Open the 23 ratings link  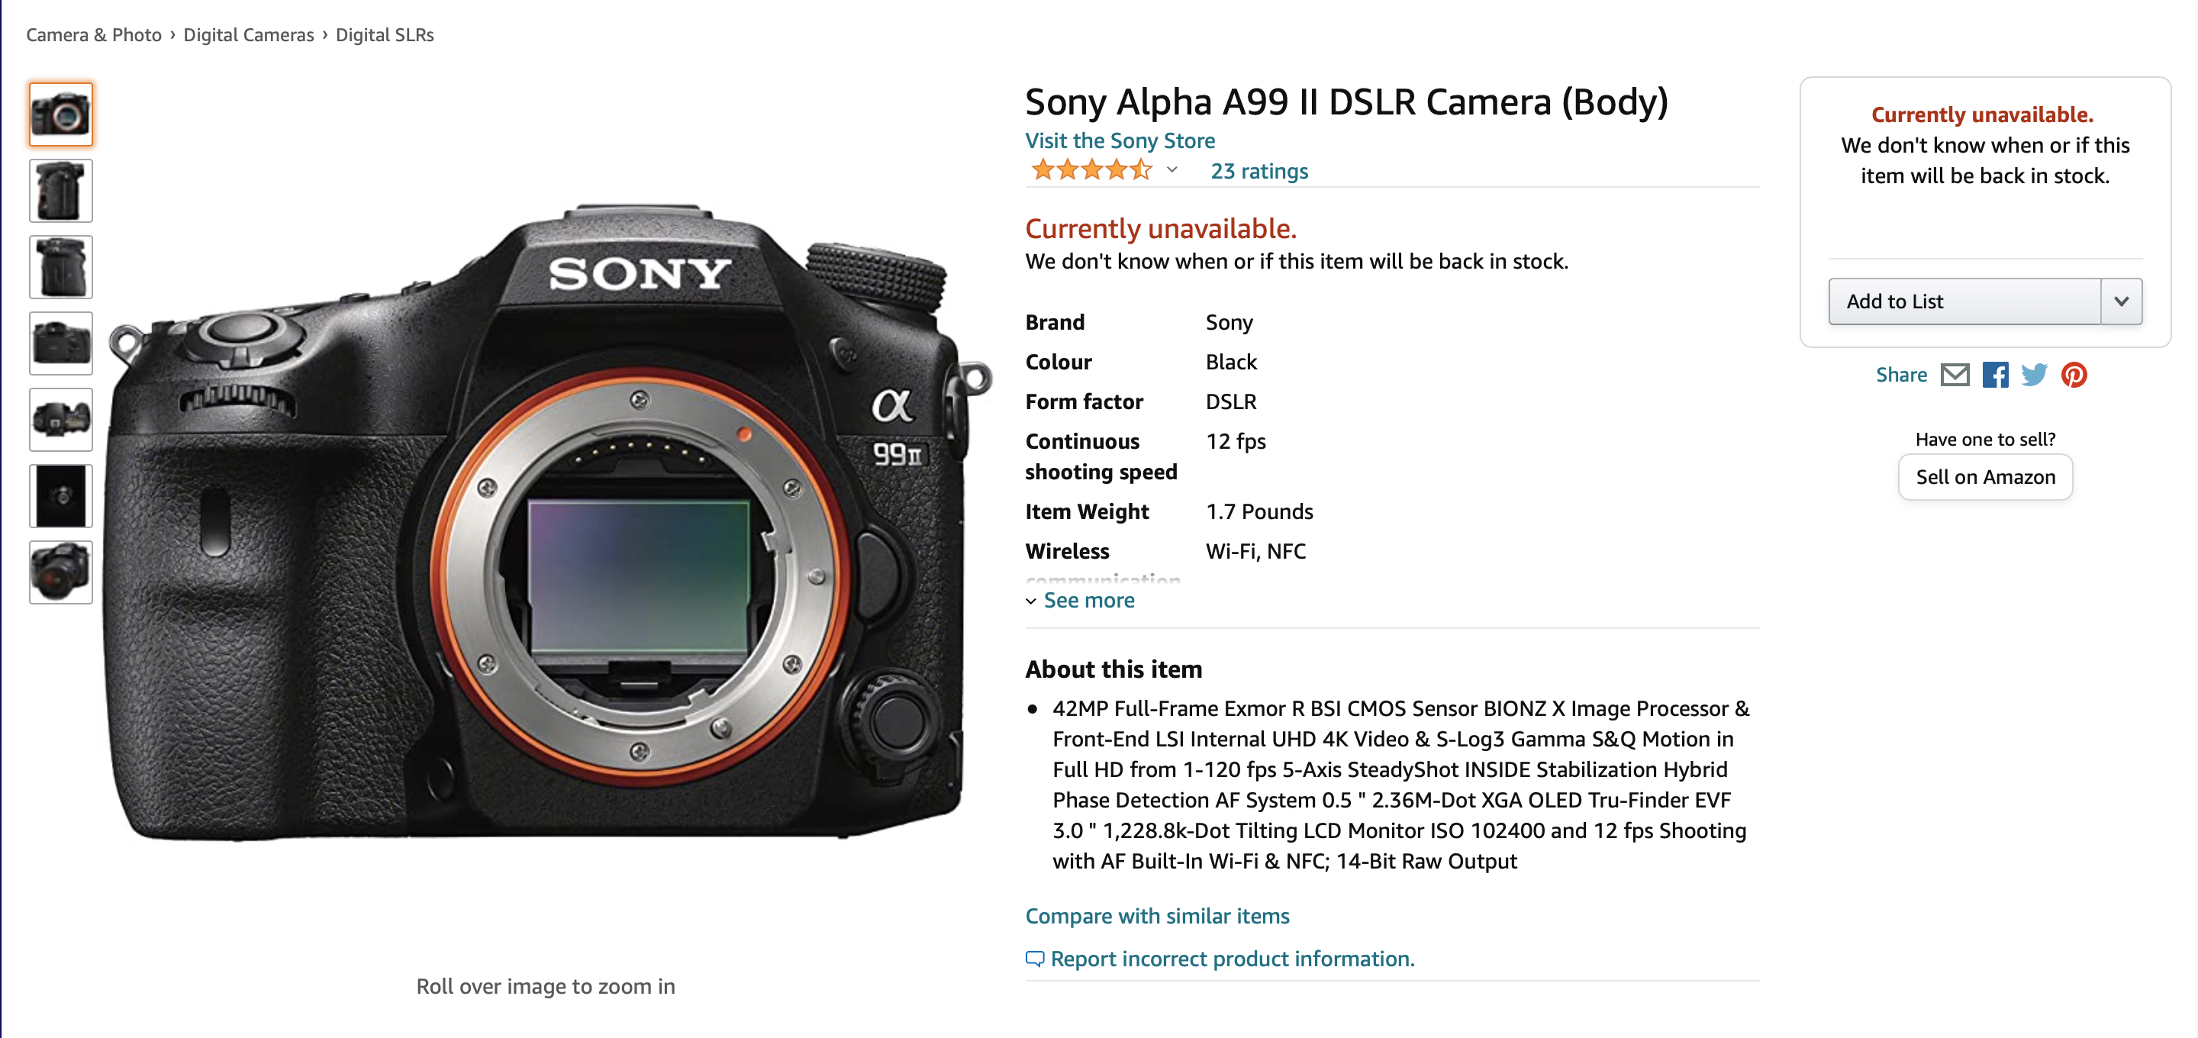point(1259,171)
